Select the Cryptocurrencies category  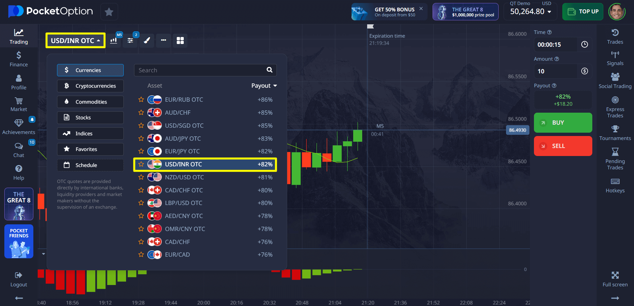point(90,86)
